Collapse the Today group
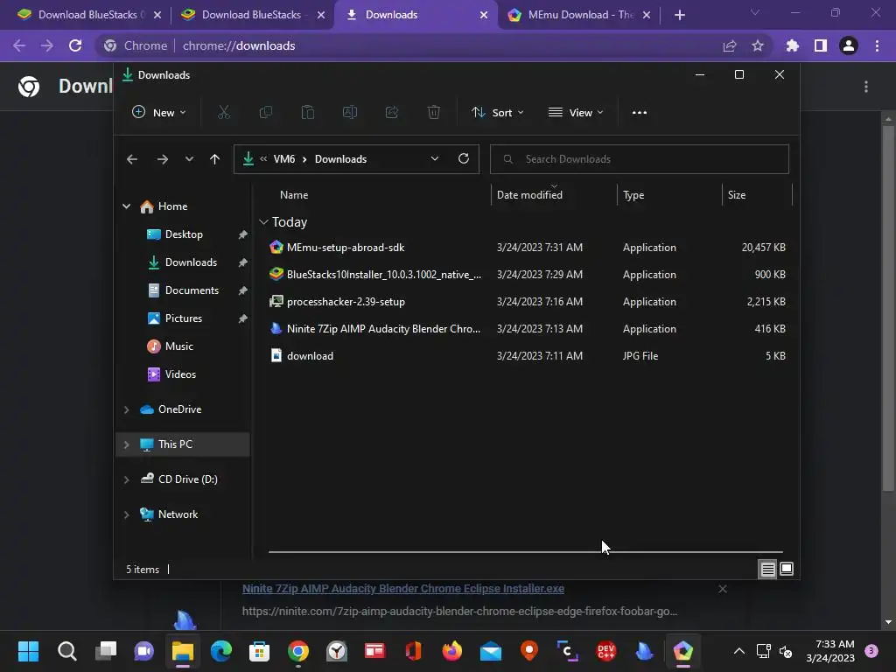 (x=263, y=221)
